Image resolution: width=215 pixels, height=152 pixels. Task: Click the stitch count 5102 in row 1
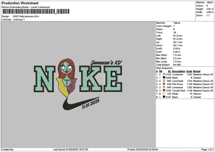click(x=168, y=74)
